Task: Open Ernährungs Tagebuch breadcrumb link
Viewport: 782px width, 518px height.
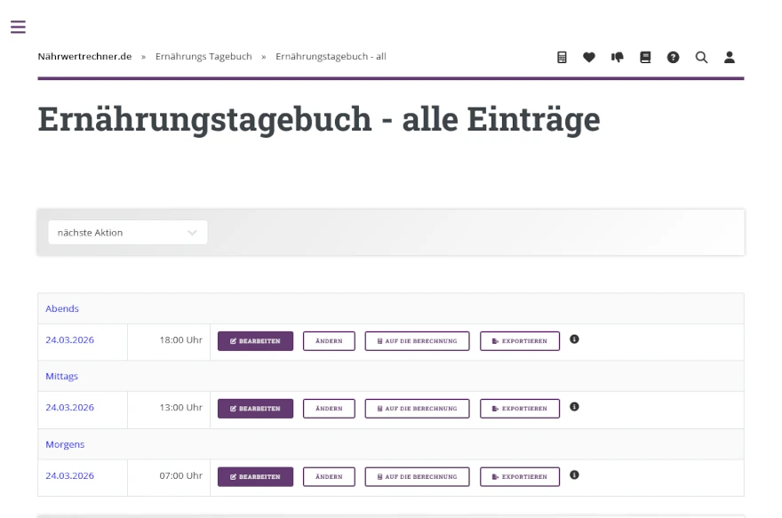Action: (x=203, y=57)
